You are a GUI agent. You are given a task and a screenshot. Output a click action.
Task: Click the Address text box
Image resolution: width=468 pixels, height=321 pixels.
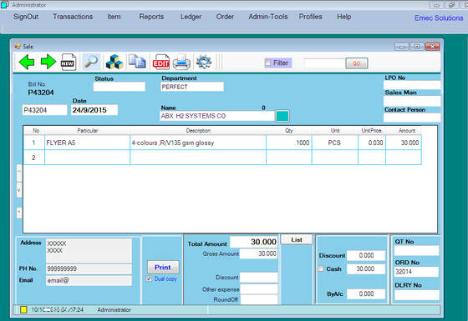[89, 250]
